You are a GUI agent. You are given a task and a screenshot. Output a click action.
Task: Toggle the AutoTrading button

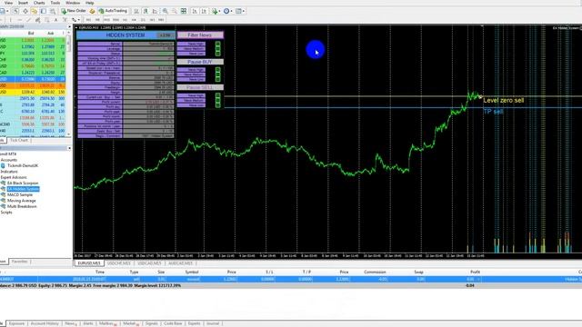point(113,11)
